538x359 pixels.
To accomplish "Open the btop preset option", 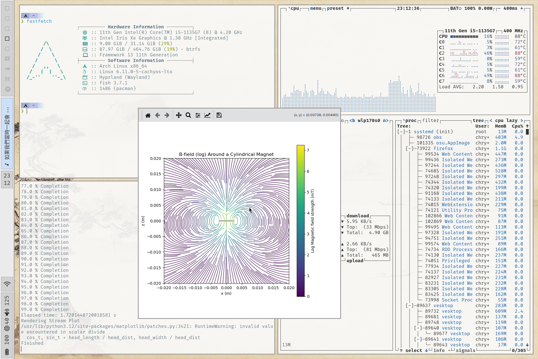I will [x=335, y=8].
